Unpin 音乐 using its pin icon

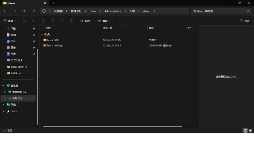tap(34, 48)
